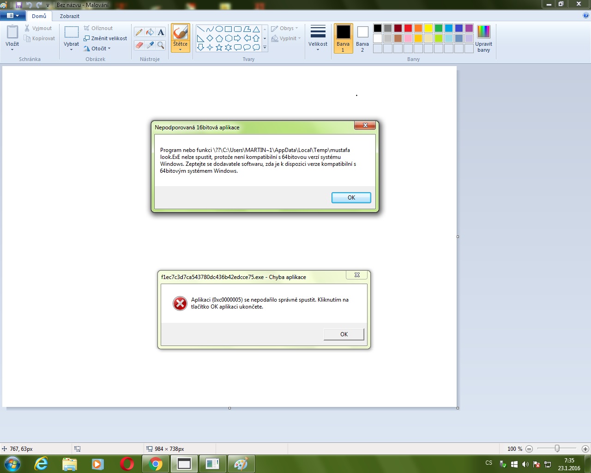
Task: Select the Color picker eyedropper tool
Action: tap(150, 45)
